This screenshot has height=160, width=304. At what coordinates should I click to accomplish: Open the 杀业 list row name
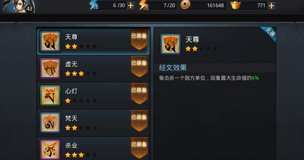point(71,145)
